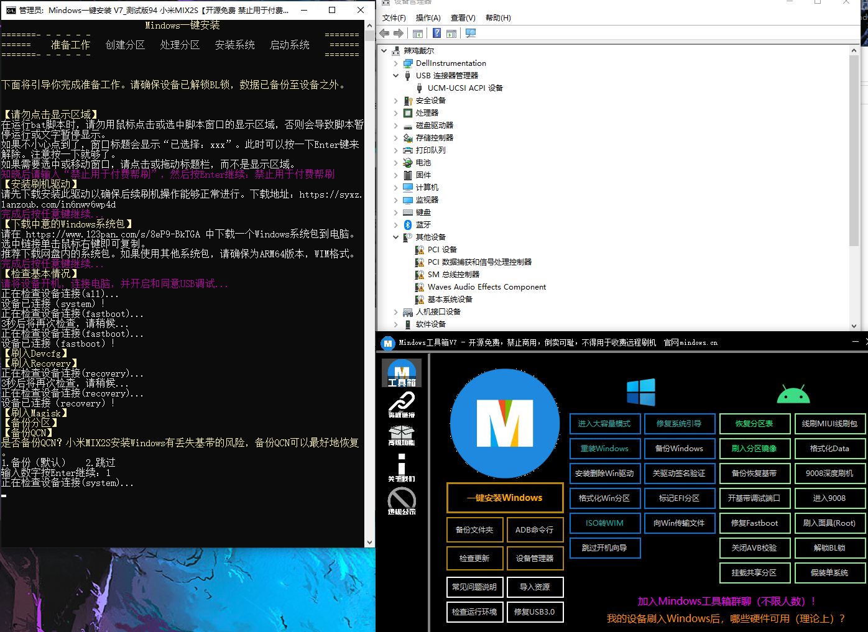
Task: Select the 安全设备 key icon
Action: click(408, 100)
